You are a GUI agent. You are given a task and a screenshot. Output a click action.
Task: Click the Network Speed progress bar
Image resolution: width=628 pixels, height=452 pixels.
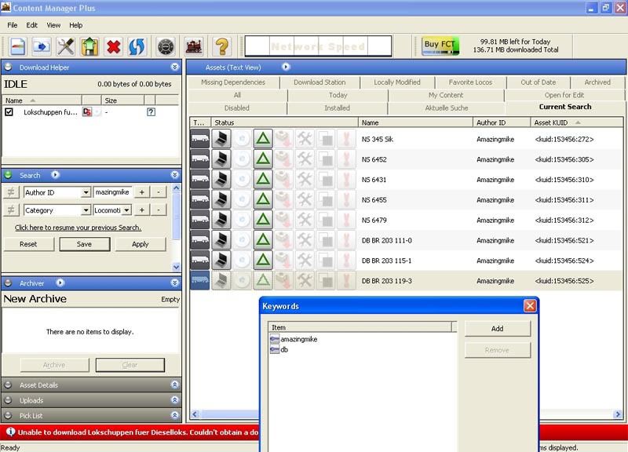(x=318, y=46)
